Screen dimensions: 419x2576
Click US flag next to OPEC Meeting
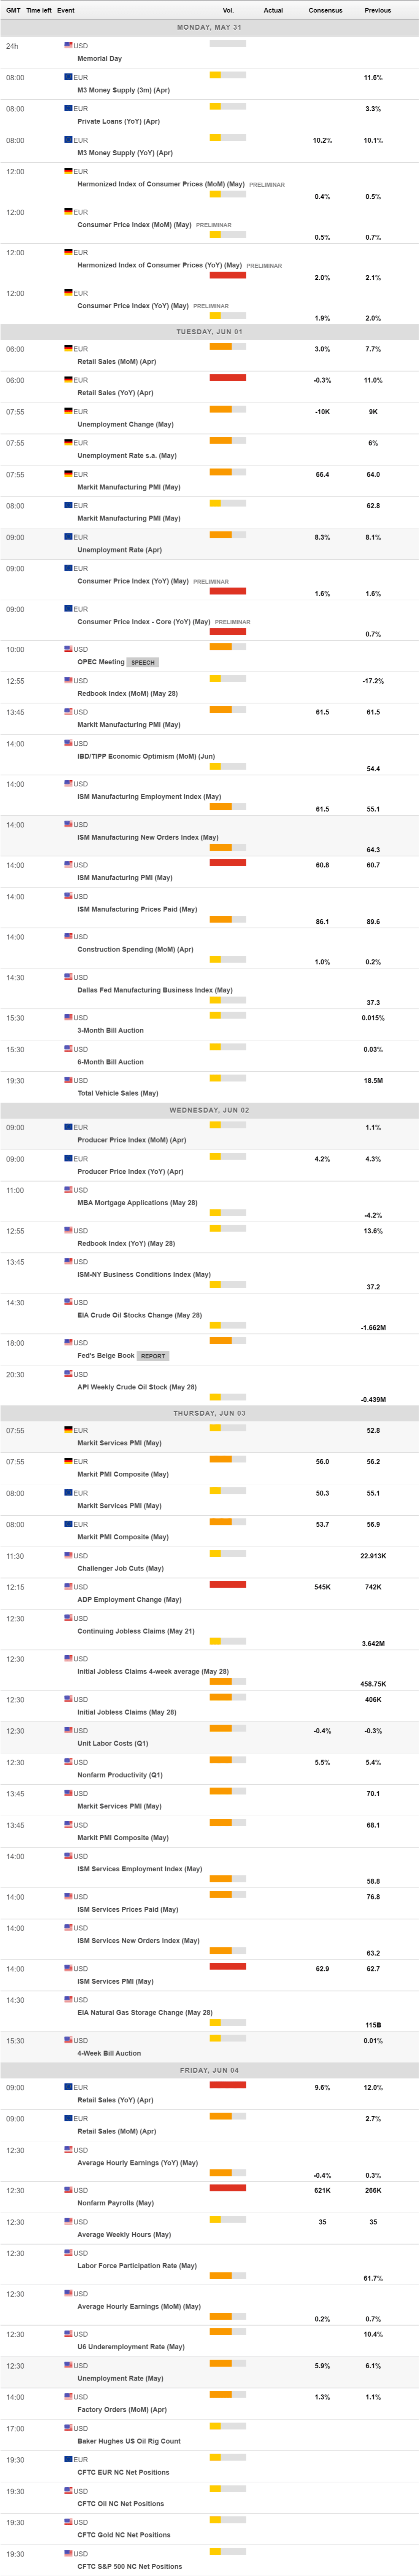(x=68, y=649)
